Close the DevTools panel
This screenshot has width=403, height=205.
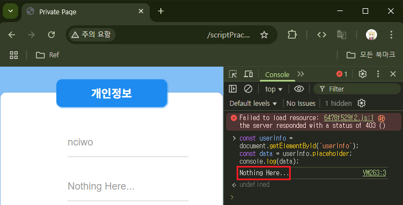click(392, 74)
